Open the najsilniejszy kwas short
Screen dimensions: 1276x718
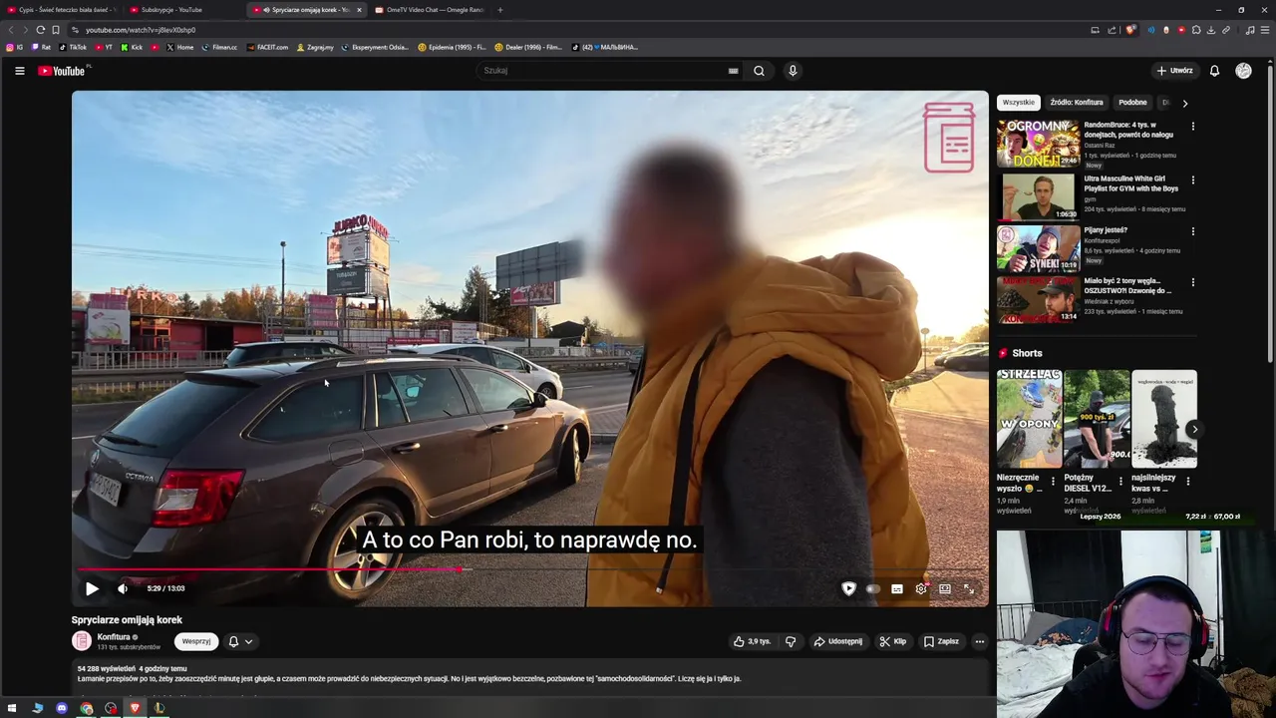(x=1164, y=419)
